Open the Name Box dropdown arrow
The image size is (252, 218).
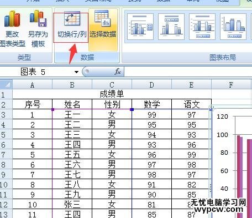76,72
